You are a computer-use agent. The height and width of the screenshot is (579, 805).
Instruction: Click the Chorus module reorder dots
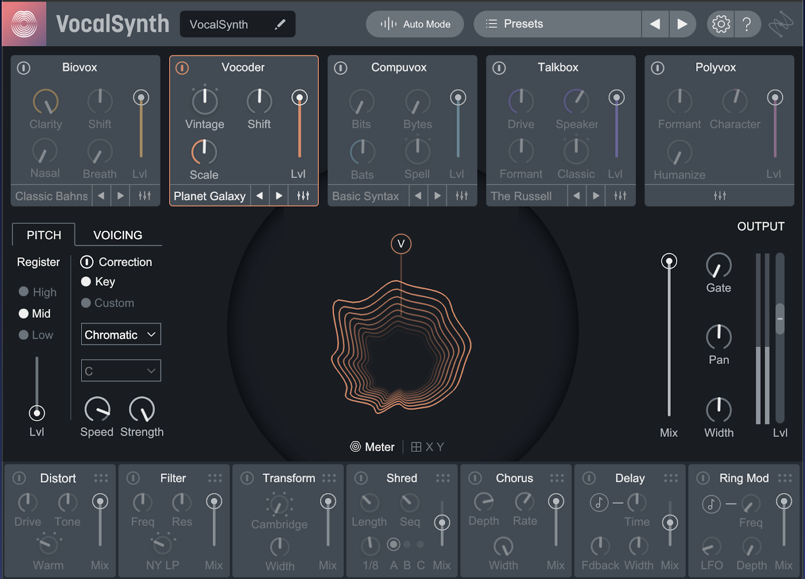click(556, 478)
